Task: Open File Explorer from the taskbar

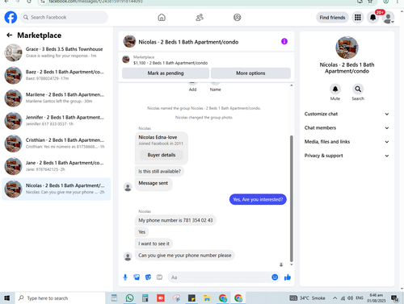Action: click(207, 298)
